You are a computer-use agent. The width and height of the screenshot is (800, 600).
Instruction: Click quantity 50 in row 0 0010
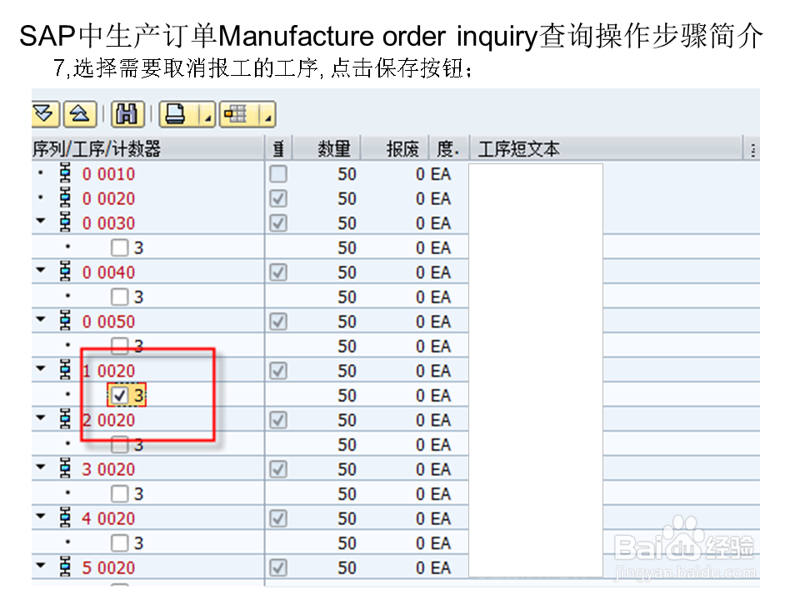tap(347, 174)
